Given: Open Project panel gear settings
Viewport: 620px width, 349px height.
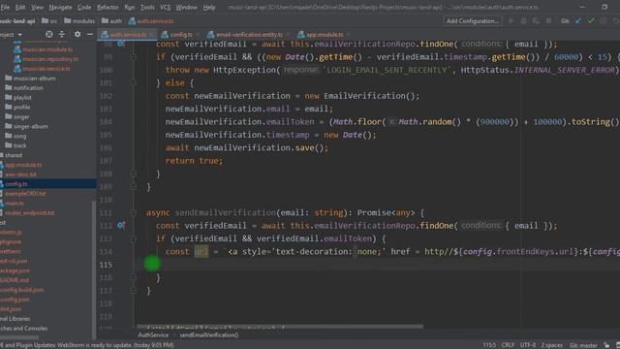Looking at the screenshot, I should pyautogui.click(x=77, y=35).
